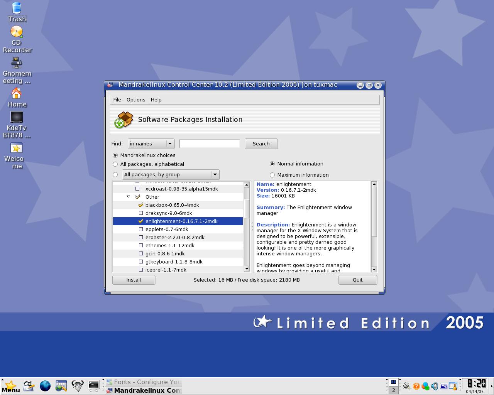Switch to virtual desktop 1 in pager
The width and height of the screenshot is (494, 395).
pos(393,382)
